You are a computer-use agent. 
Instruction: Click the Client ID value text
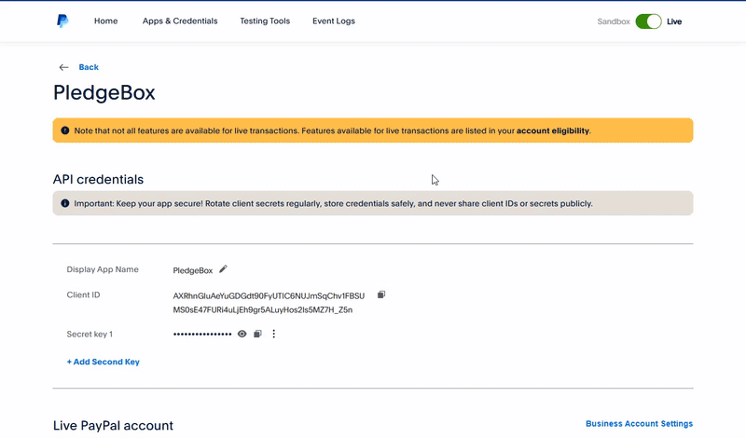coord(269,302)
